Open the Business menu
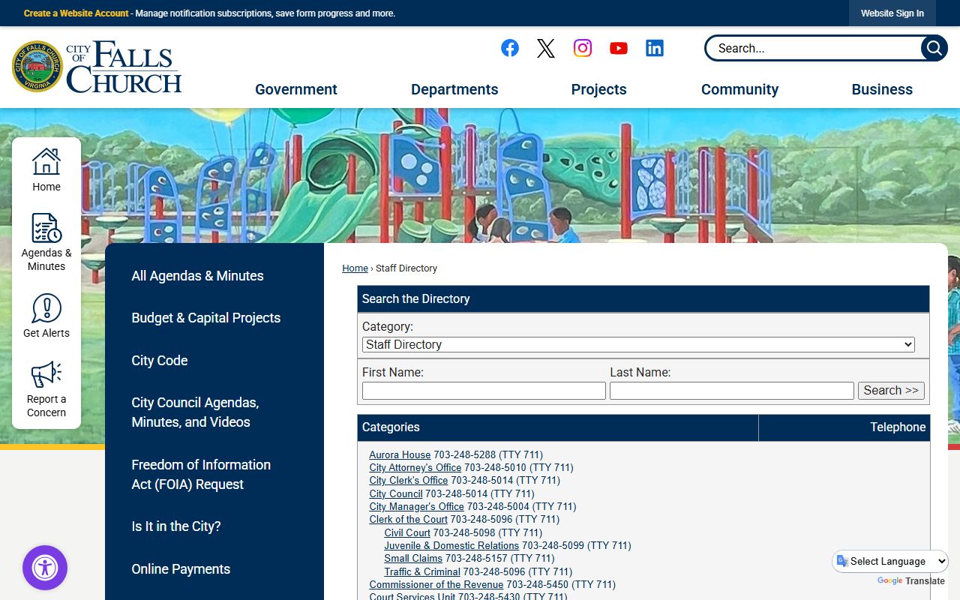The width and height of the screenshot is (960, 600). pyautogui.click(x=882, y=89)
